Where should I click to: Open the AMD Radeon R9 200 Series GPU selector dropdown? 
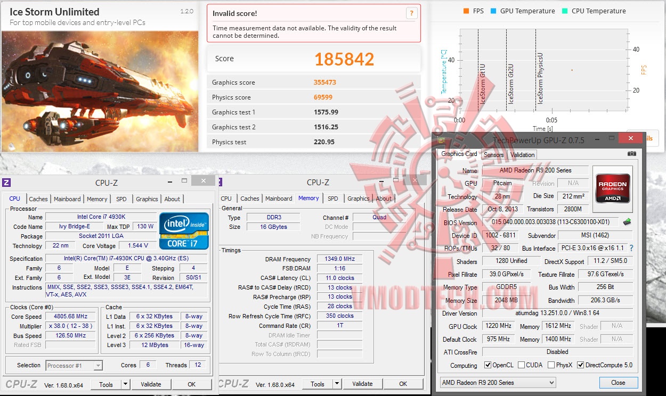[x=498, y=382]
